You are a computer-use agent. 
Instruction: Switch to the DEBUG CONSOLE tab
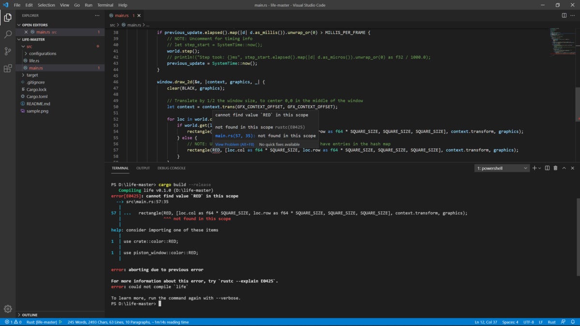[172, 168]
